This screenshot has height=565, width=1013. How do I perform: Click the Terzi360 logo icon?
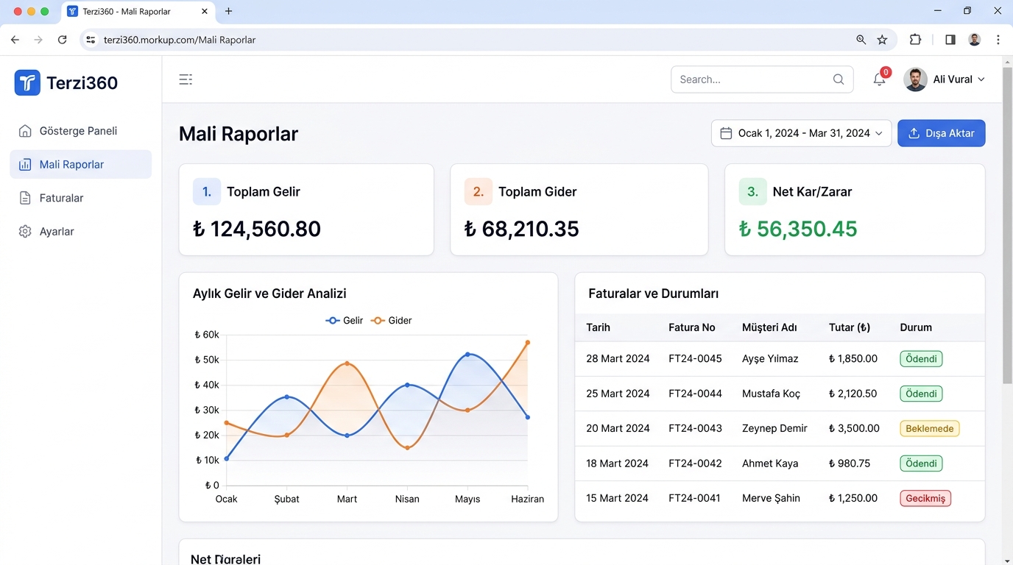pos(27,82)
